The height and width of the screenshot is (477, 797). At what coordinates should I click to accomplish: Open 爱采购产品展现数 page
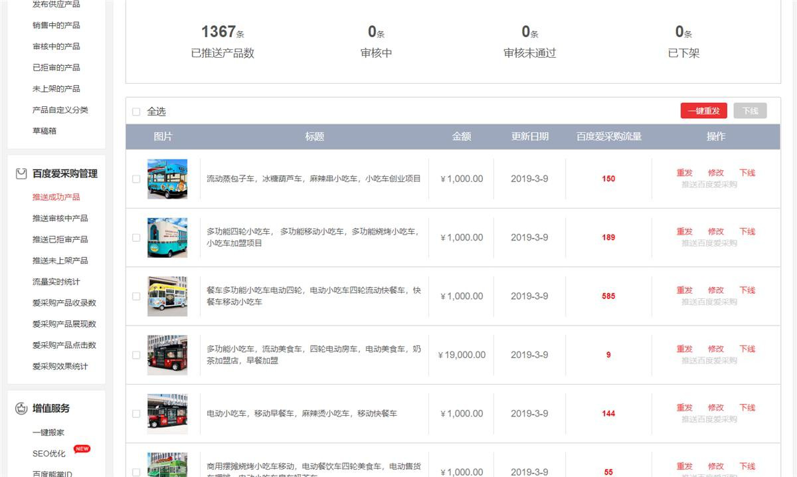point(64,324)
